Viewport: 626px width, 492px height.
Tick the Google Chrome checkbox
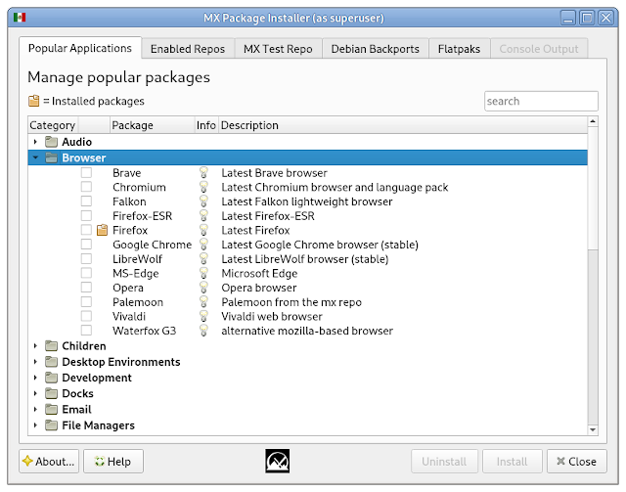coord(86,245)
